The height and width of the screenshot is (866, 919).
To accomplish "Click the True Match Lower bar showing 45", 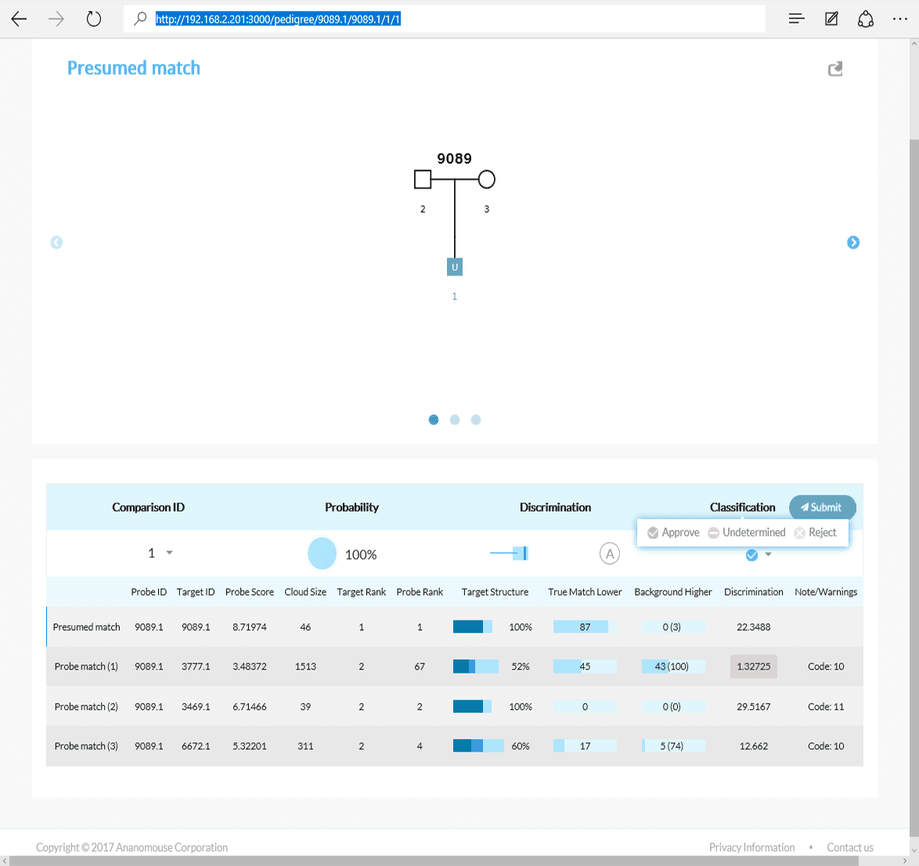I will pos(585,667).
